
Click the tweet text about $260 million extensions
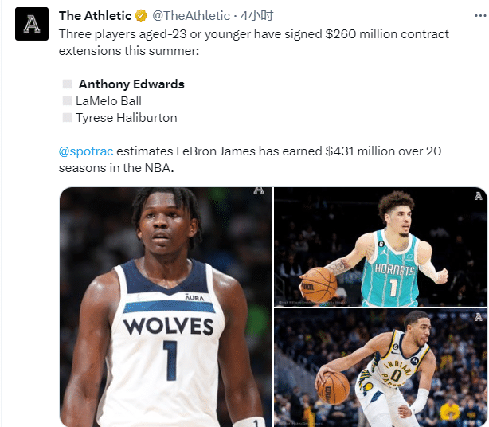tap(254, 42)
